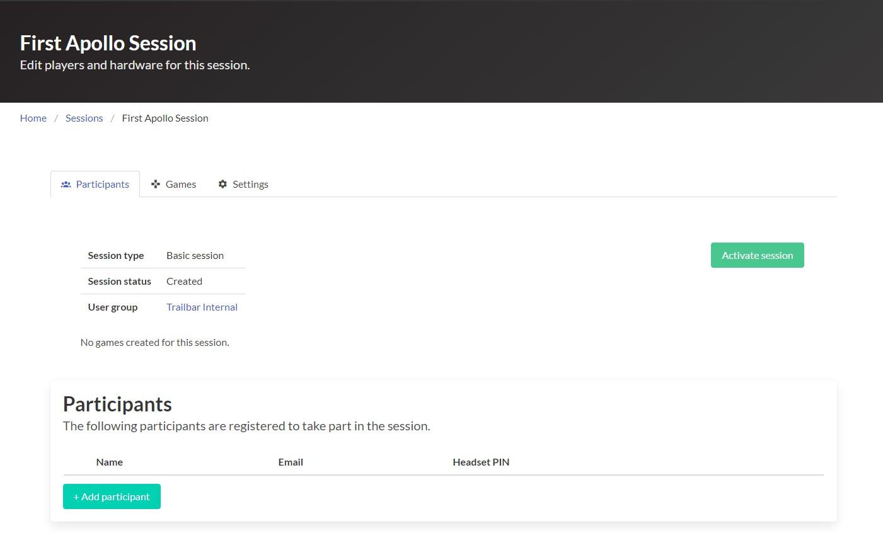Click the 'following participants are registered' description

[x=246, y=427]
